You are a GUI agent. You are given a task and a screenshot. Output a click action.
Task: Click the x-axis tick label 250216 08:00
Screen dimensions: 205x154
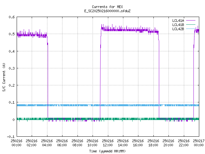click(77, 143)
